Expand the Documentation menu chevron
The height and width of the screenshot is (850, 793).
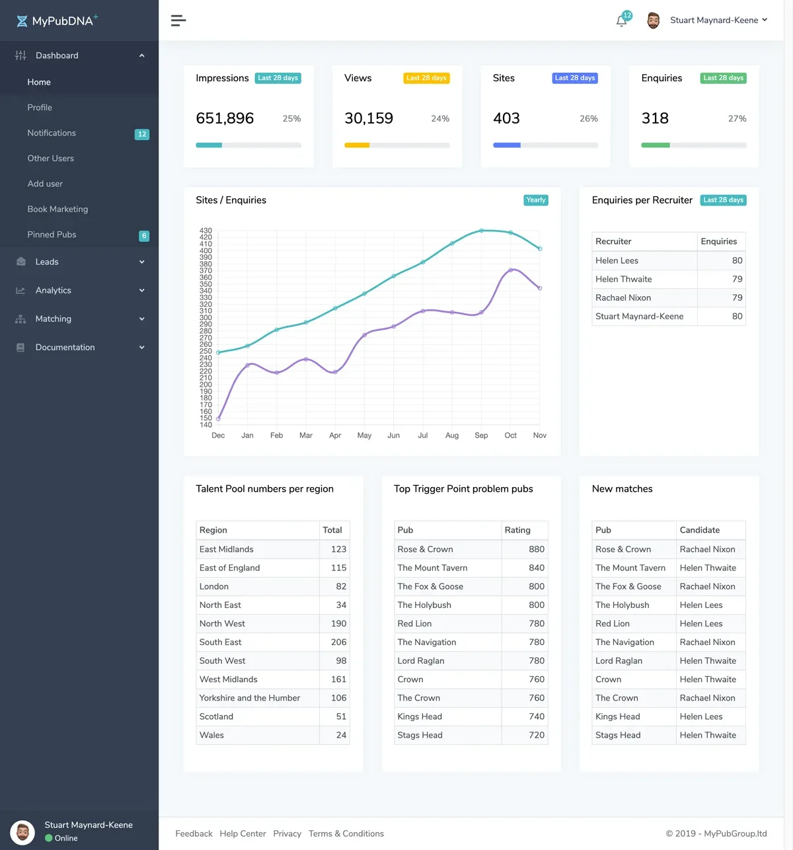(x=141, y=347)
